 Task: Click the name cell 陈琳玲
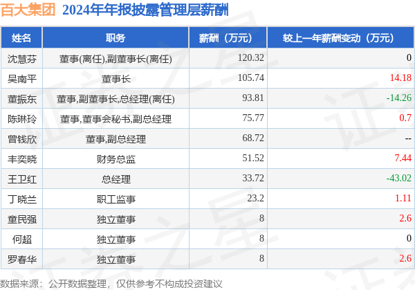(x=22, y=119)
